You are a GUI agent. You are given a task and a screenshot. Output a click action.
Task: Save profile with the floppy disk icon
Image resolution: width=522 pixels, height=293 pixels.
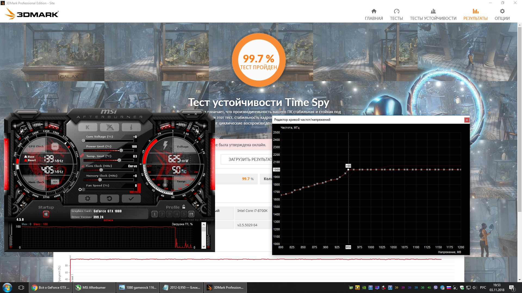point(191,214)
